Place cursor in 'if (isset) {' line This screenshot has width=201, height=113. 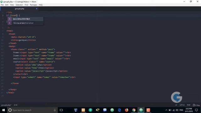13,15
